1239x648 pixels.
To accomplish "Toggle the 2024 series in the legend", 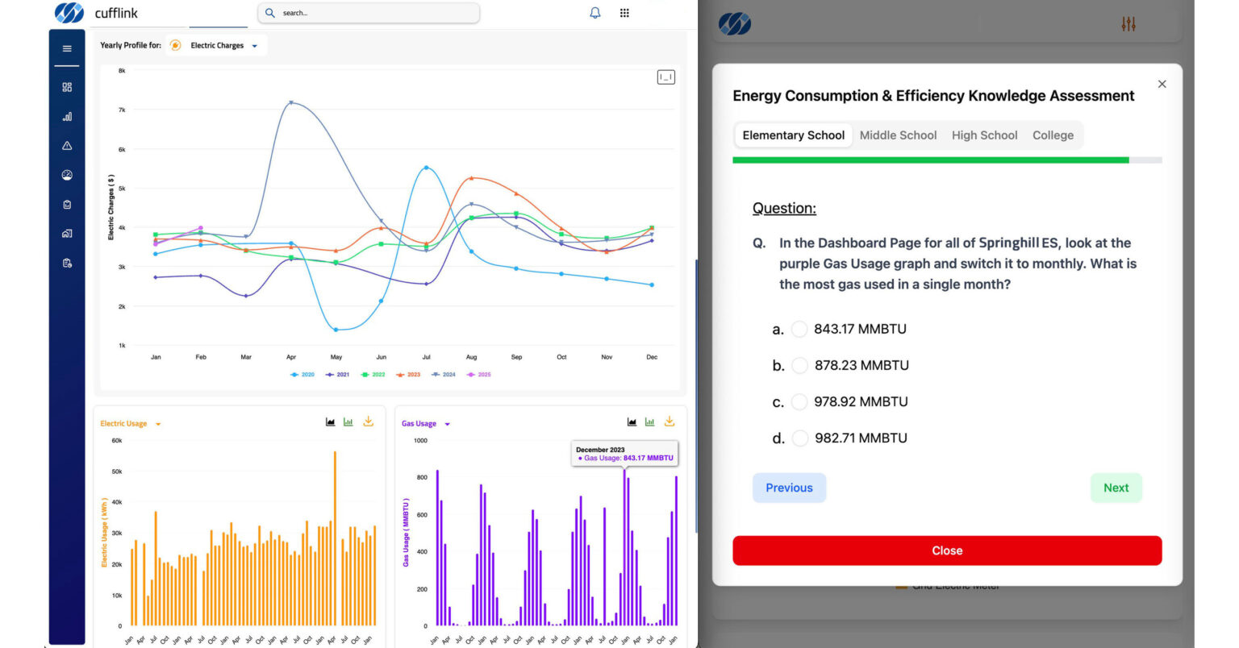I will click(444, 375).
